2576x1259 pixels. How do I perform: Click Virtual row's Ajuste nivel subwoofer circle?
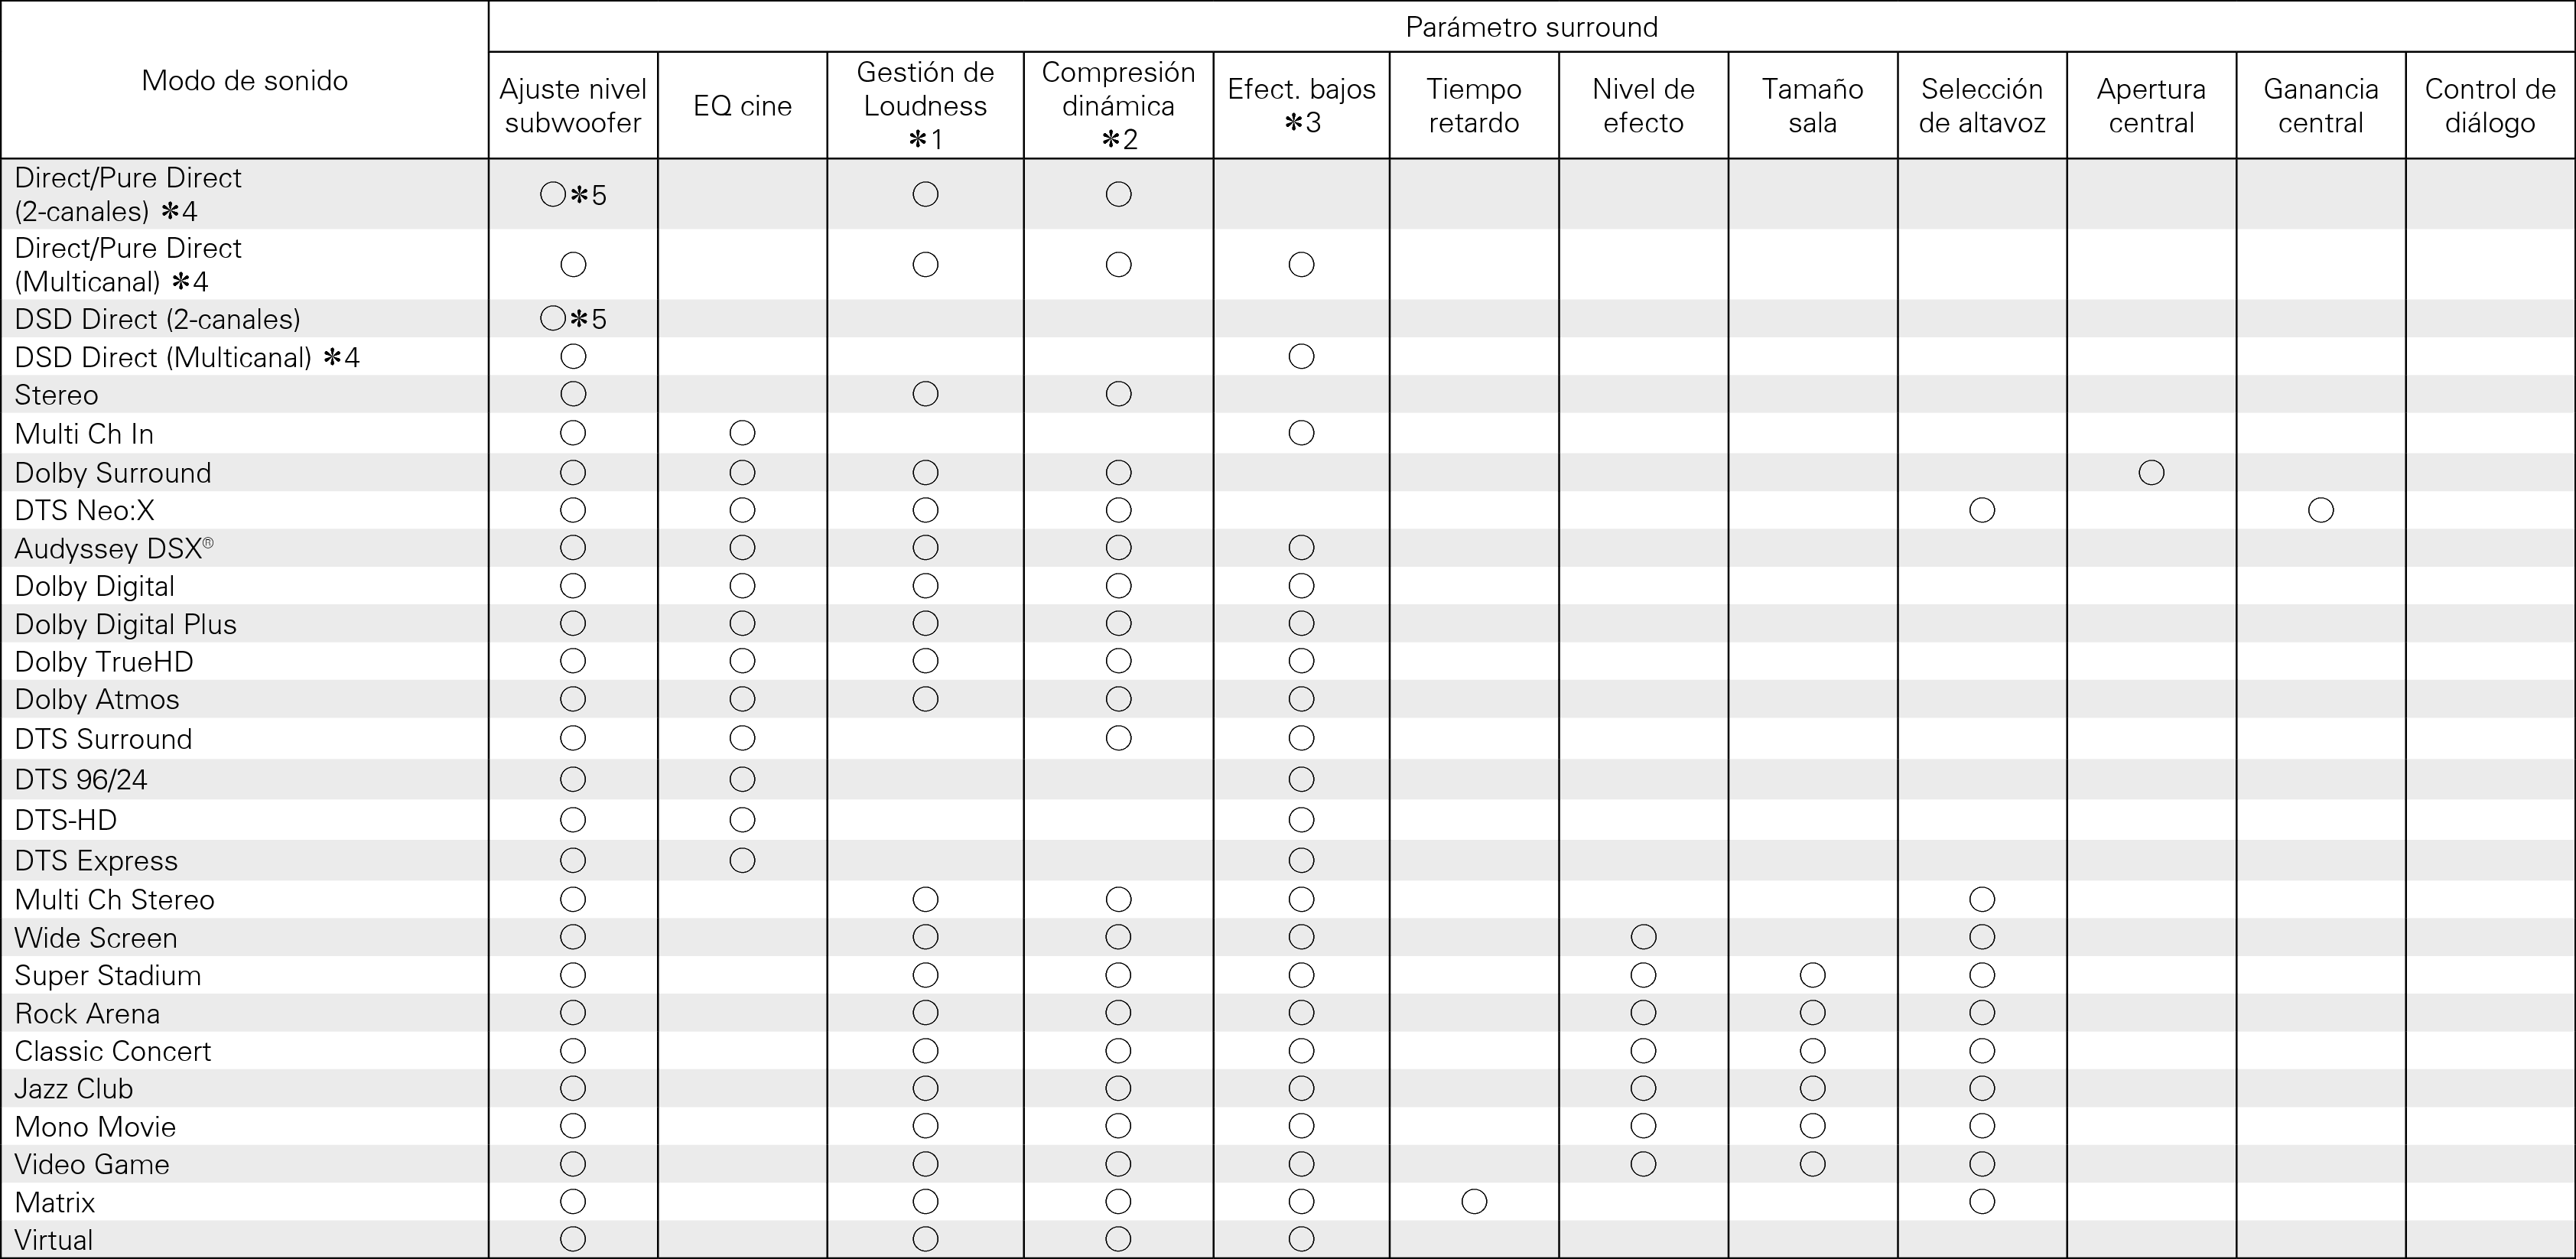[x=573, y=1239]
